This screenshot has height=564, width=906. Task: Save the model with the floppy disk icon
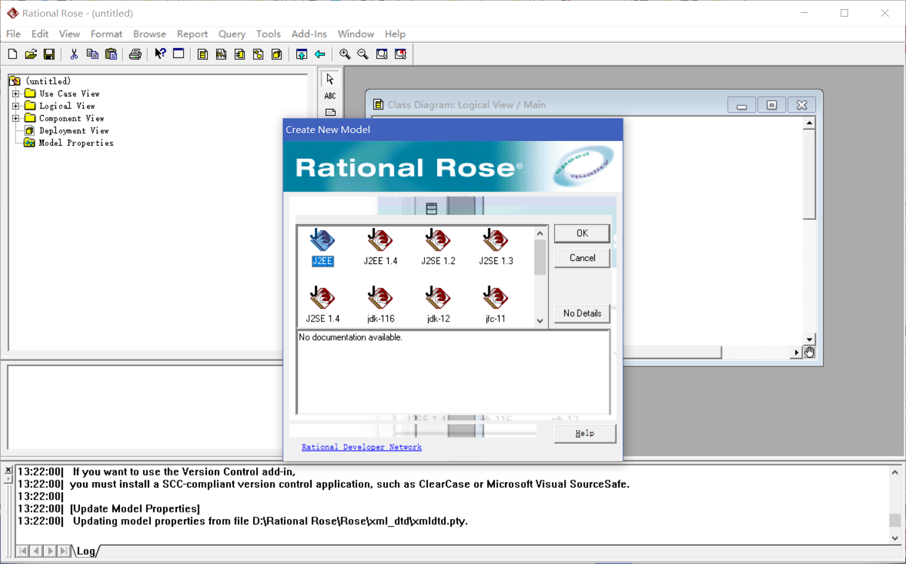click(x=49, y=54)
